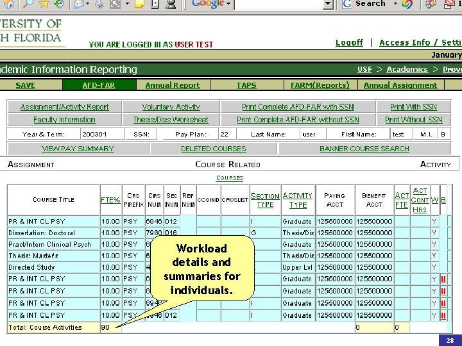
Task: Click the B column header link
Action: coord(443,200)
